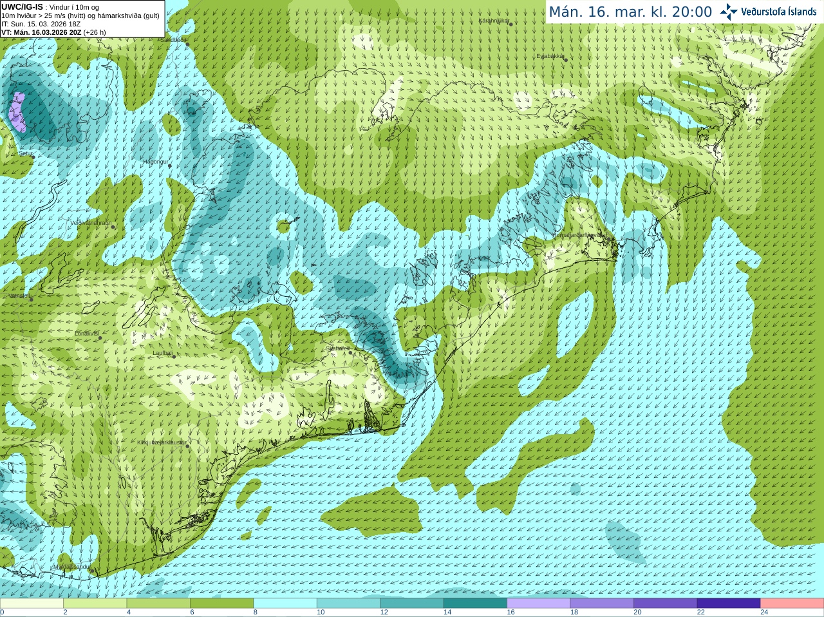Click legend scale number 10
Viewport: 824px width, 617px height.
tap(321, 612)
